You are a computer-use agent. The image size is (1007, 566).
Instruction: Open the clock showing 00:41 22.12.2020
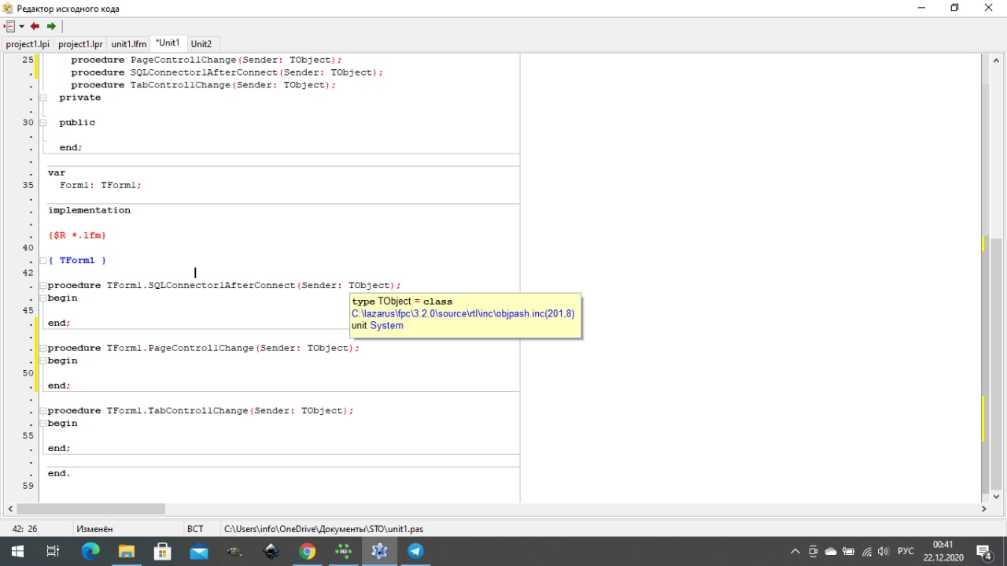pos(943,551)
